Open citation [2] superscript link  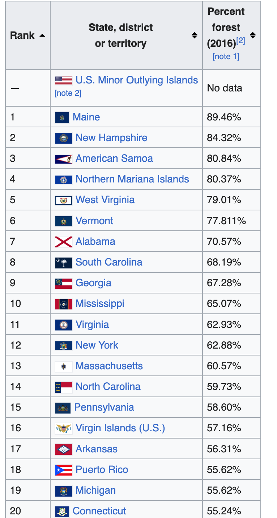pyautogui.click(x=240, y=41)
